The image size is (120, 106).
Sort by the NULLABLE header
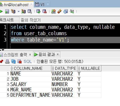coord(89,68)
